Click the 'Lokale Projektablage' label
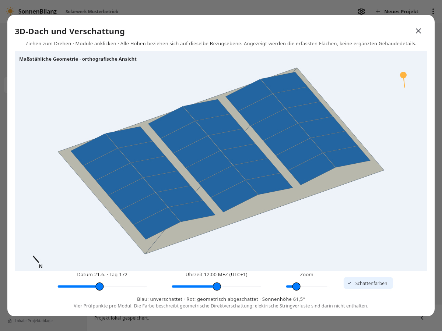This screenshot has height=331, width=442. point(34,321)
